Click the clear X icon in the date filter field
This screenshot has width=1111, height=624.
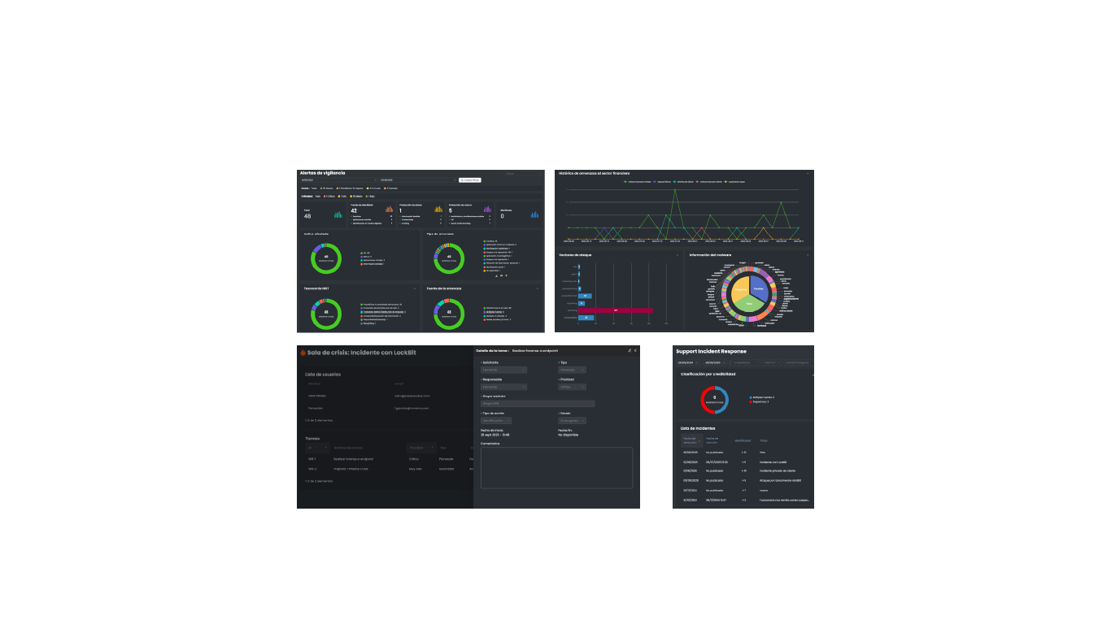[x=376, y=180]
